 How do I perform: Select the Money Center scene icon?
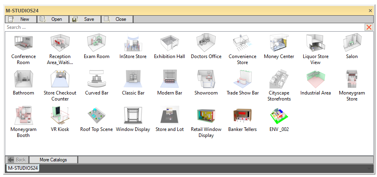(279, 43)
